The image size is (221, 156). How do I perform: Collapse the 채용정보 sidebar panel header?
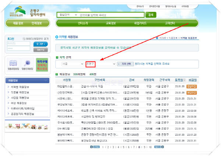coord(27,81)
